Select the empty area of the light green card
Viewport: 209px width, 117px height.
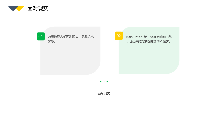[x=149, y=58]
